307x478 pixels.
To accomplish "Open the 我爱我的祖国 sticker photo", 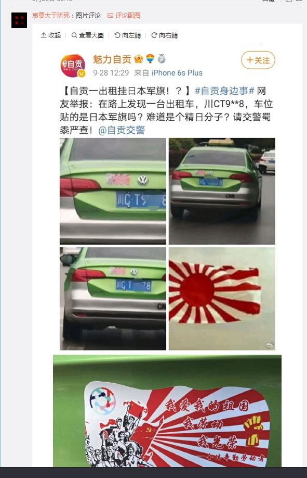I will click(167, 411).
